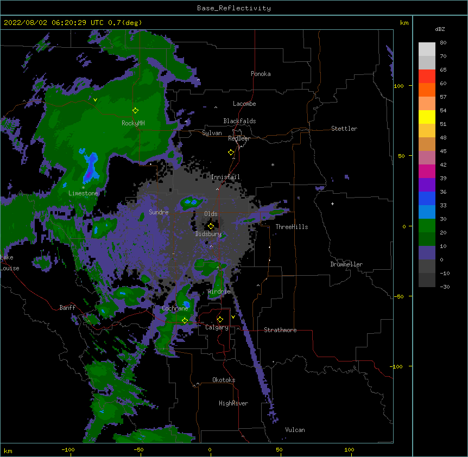The image size is (468, 457).
Task: Pick the dark blue legend swatch between 33 and 36
Action: pos(427,198)
